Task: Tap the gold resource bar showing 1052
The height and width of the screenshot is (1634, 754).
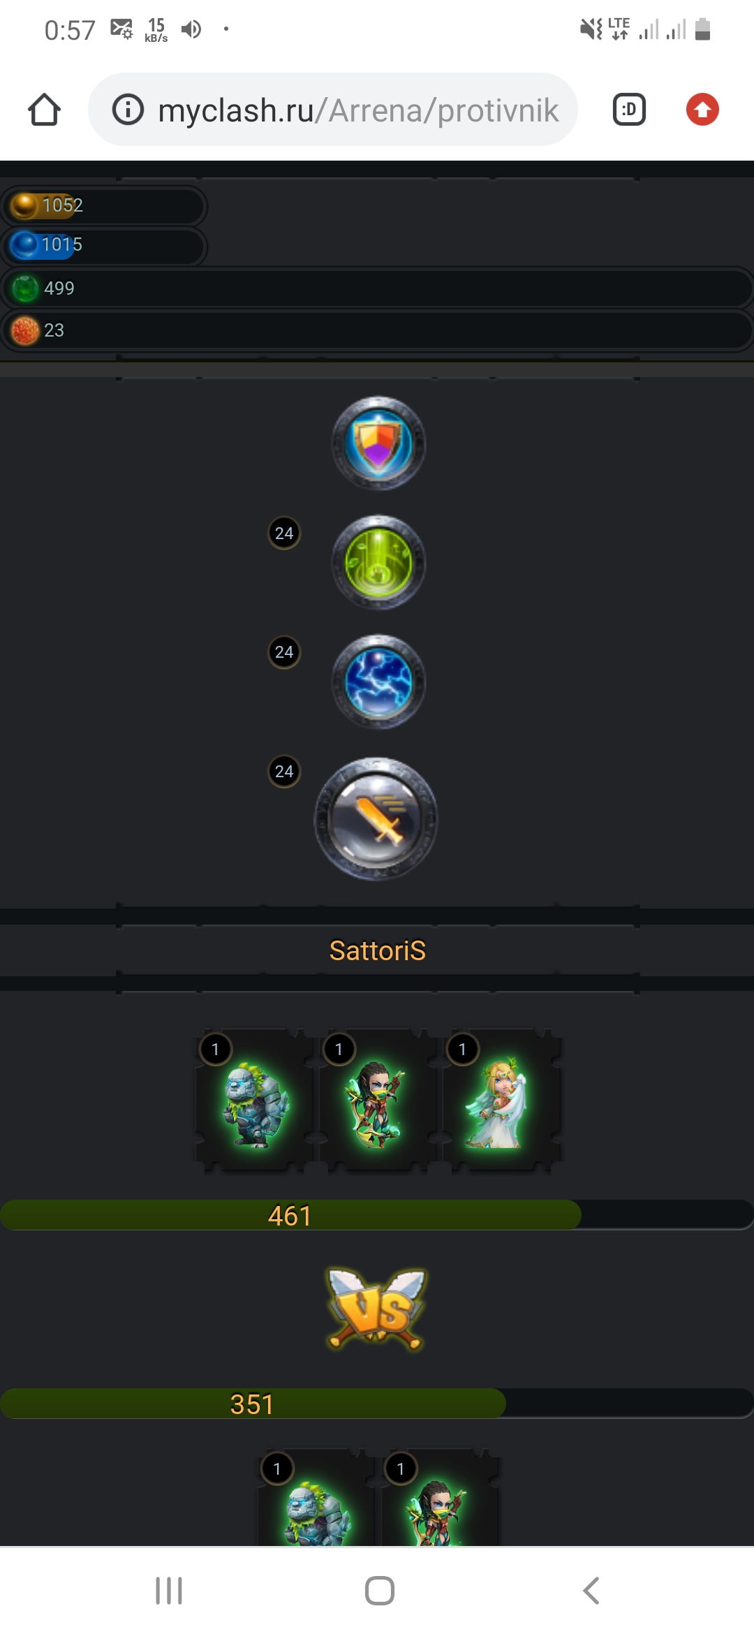Action: pyautogui.click(x=104, y=205)
